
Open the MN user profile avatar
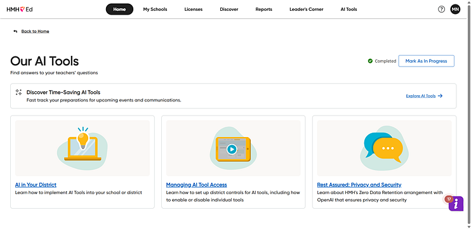tap(455, 10)
